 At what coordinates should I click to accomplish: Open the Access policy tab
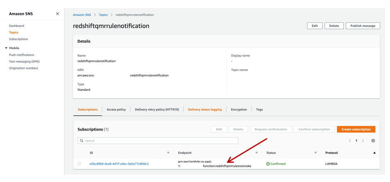(116, 109)
